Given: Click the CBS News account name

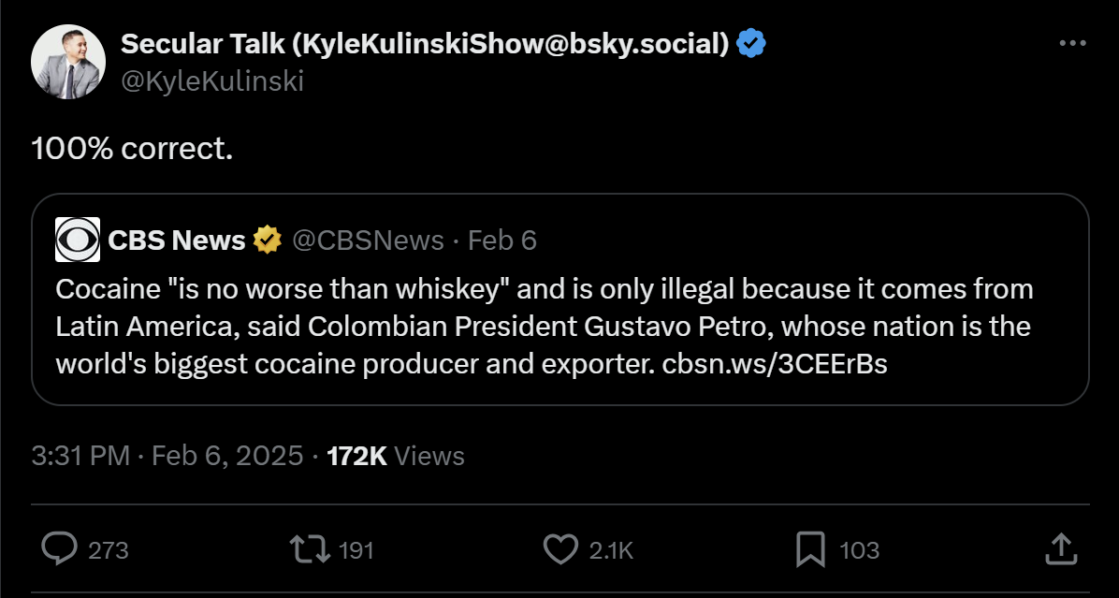Looking at the screenshot, I should 176,241.
